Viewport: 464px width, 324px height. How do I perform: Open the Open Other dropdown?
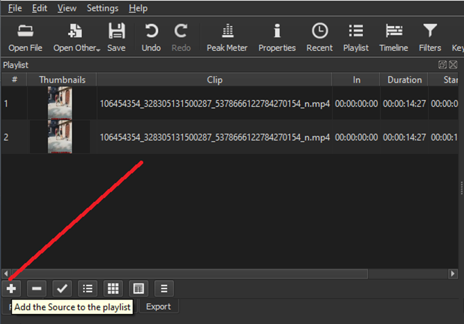pyautogui.click(x=77, y=37)
